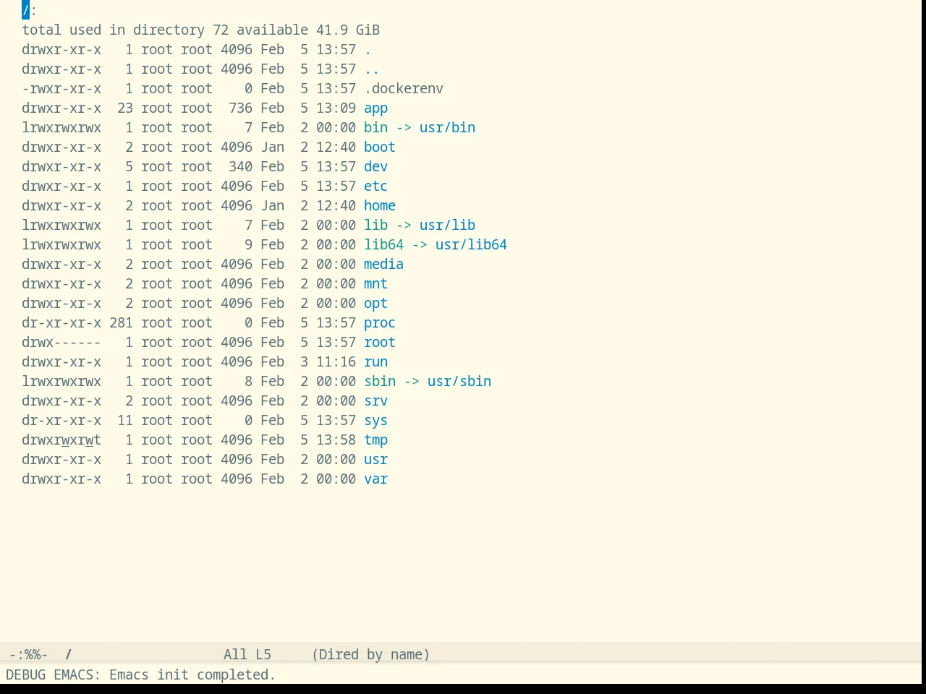Open the tmp directory

pyautogui.click(x=375, y=440)
